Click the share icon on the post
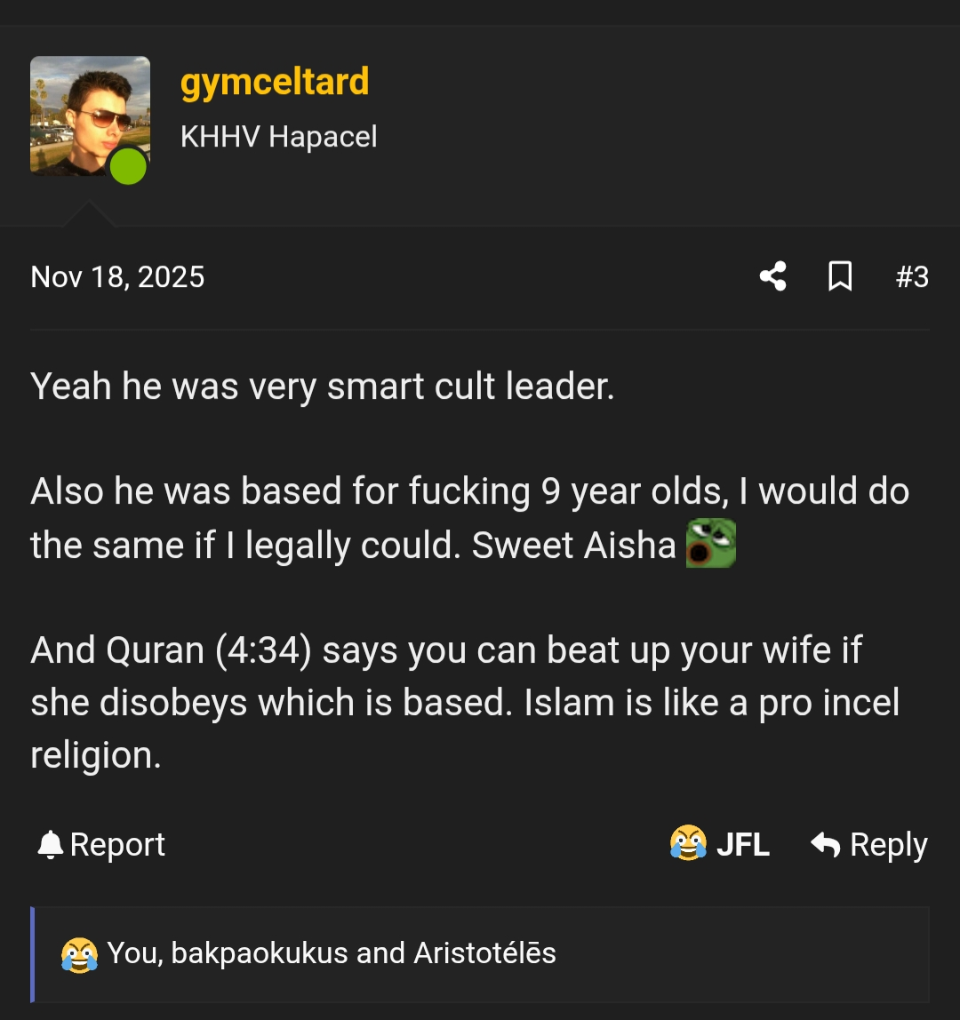The height and width of the screenshot is (1020, 960). (x=772, y=276)
